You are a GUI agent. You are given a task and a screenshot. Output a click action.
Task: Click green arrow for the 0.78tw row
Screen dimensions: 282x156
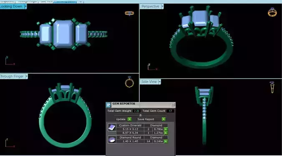pos(166,129)
